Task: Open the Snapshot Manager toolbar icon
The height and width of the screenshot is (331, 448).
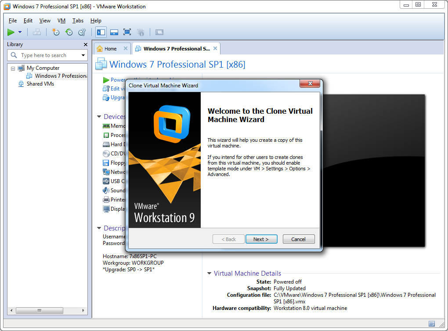Action: (82, 32)
